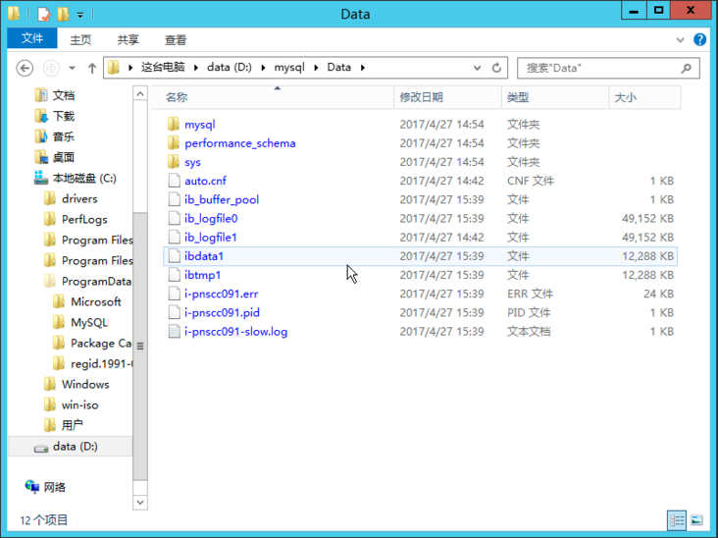Select MySQL folder under ProgramData
This screenshot has width=718, height=538.
click(89, 322)
